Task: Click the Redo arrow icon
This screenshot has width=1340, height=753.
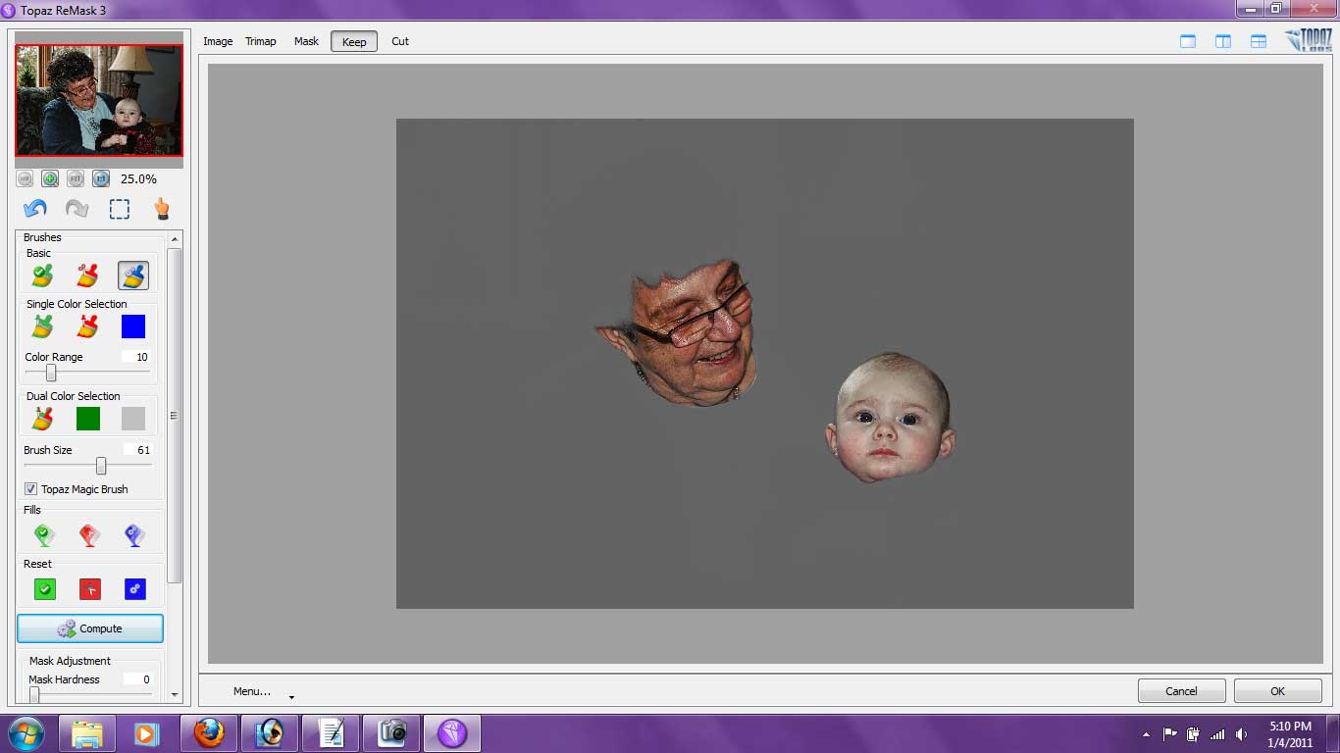Action: coord(77,209)
